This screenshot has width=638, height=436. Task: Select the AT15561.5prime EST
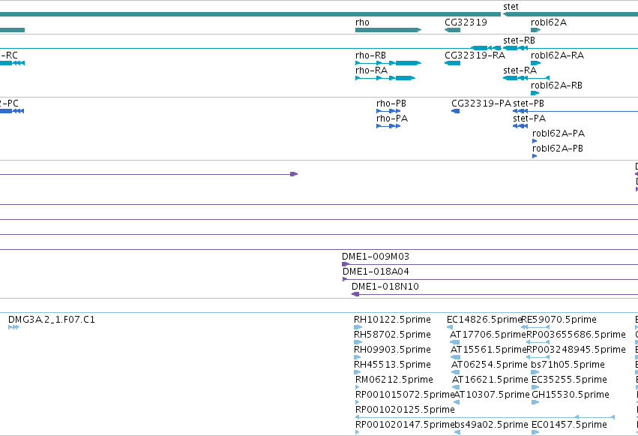pyautogui.click(x=455, y=357)
